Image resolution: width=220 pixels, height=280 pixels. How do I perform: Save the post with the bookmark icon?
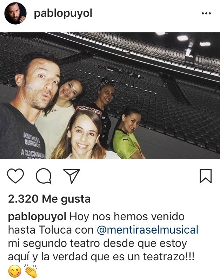click(x=206, y=176)
